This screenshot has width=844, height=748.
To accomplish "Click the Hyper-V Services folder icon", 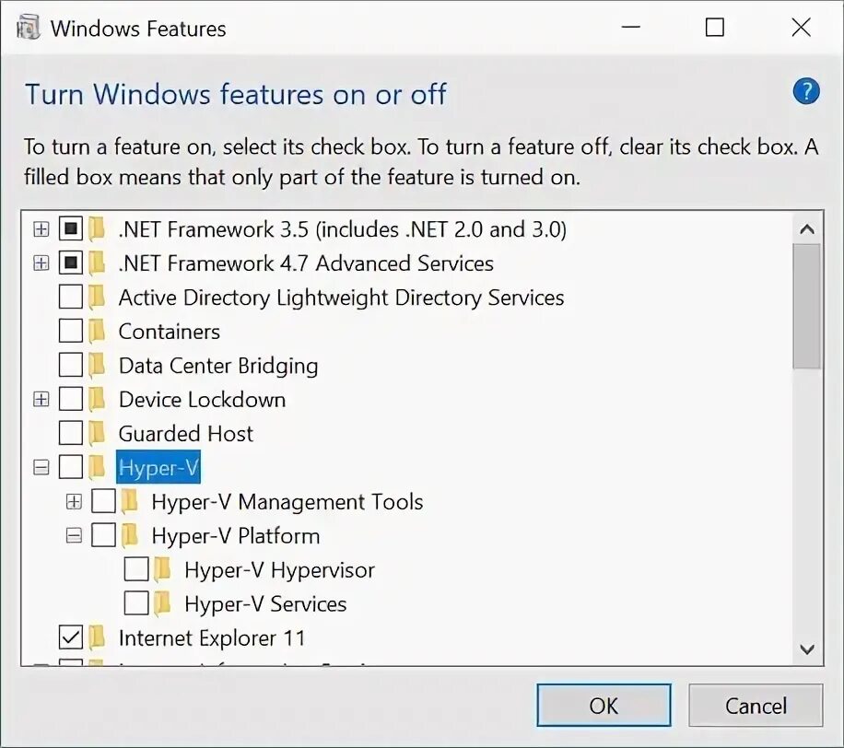I will [x=163, y=604].
